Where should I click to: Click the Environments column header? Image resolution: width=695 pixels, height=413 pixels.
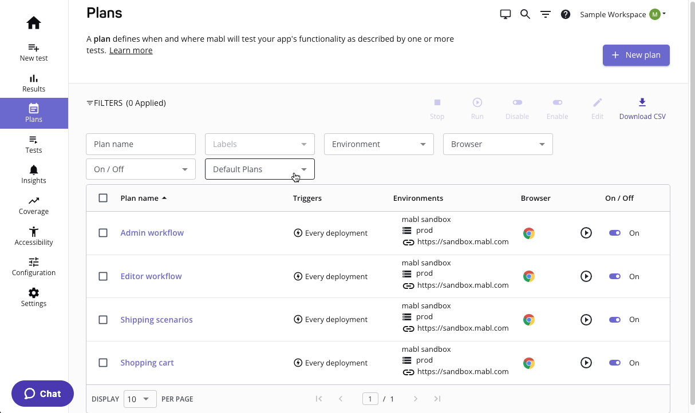[x=418, y=198]
